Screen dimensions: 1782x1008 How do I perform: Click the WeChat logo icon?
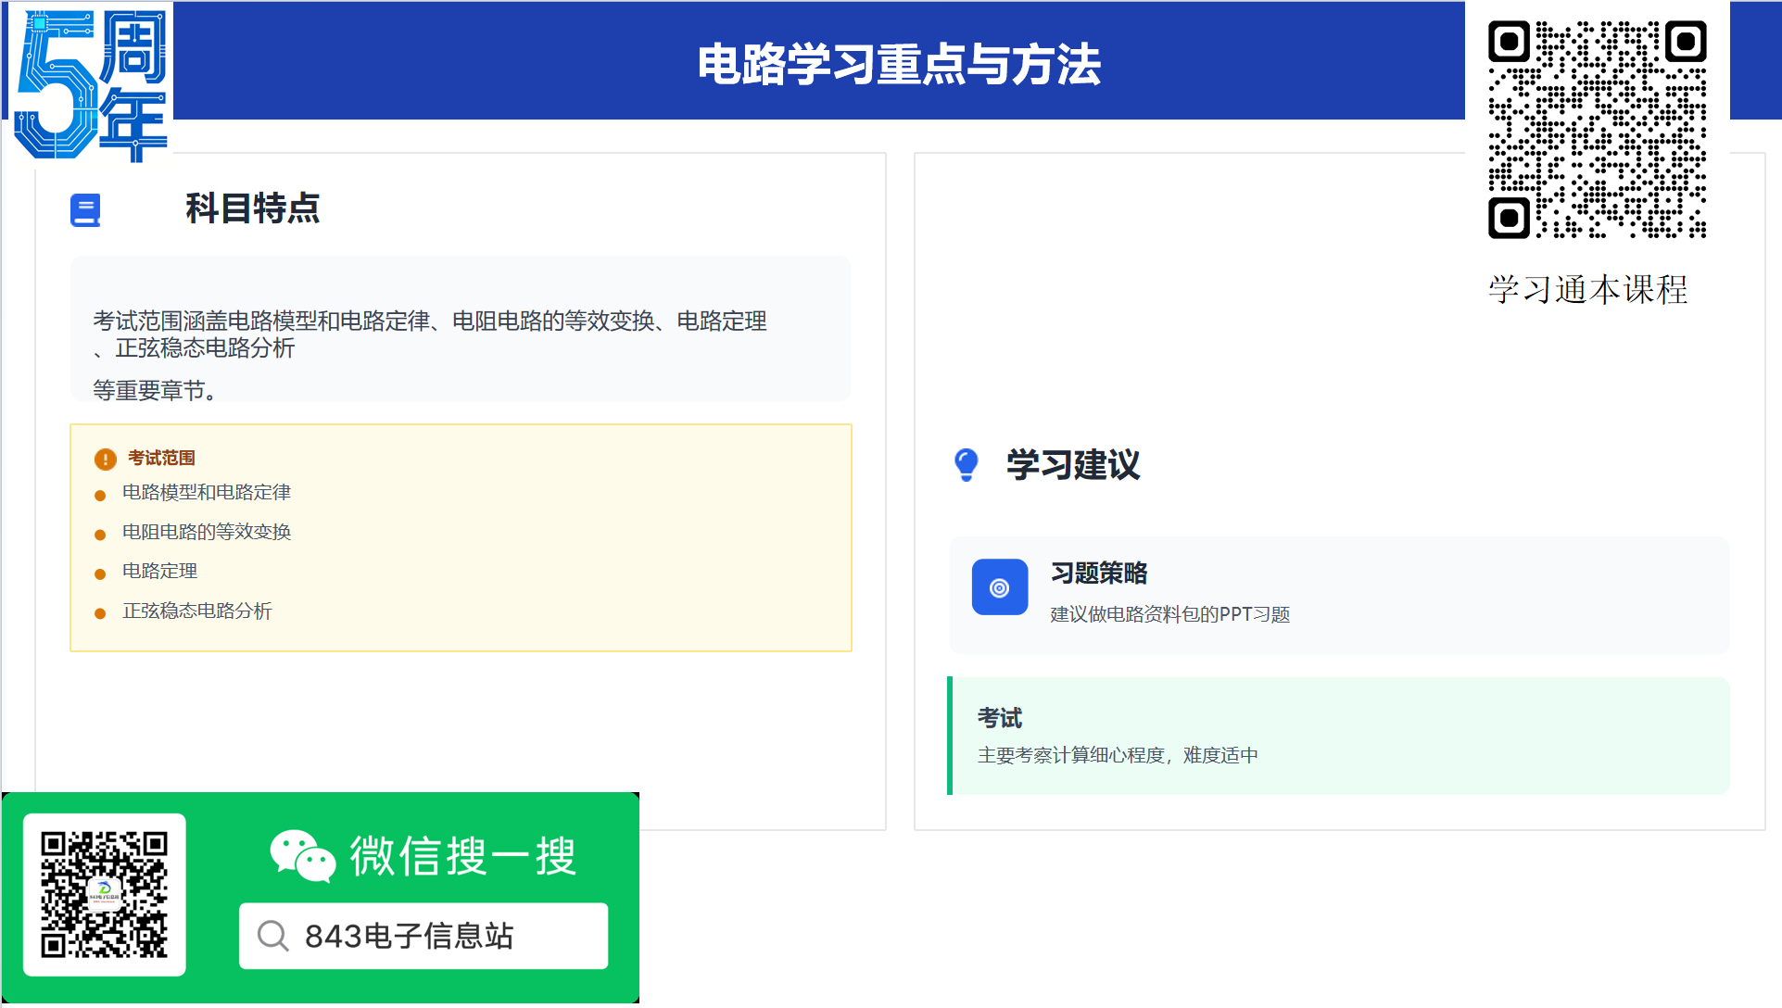click(302, 855)
